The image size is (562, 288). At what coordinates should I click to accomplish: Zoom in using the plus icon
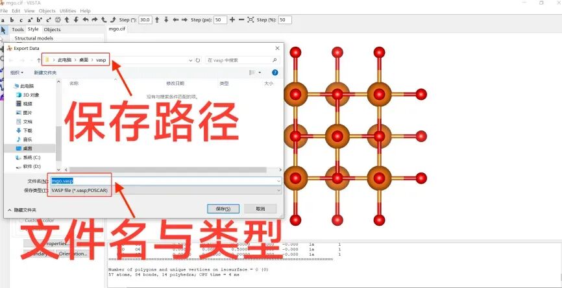[232, 20]
